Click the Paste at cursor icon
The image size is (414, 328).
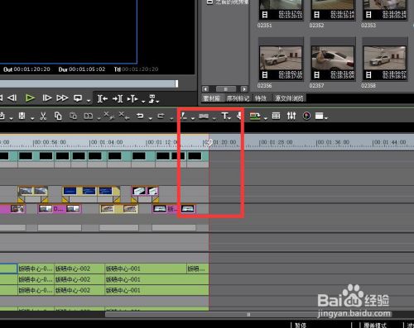pyautogui.click(x=73, y=116)
